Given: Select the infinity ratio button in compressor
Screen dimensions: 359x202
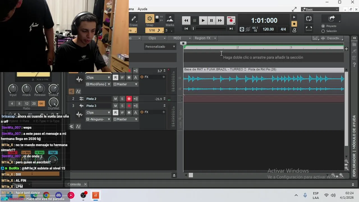Looking at the screenshot, I should [41, 104].
